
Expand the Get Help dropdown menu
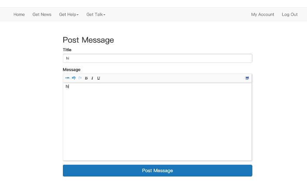pyautogui.click(x=69, y=14)
